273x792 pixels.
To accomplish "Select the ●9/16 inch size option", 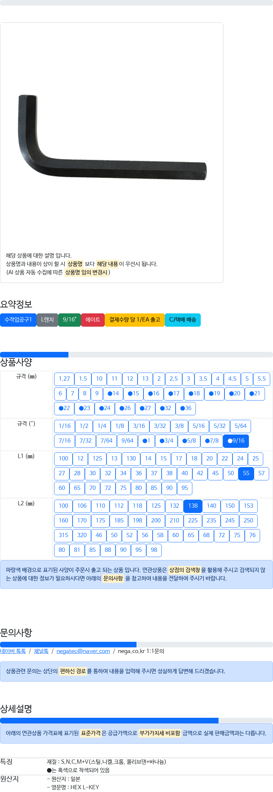I will click(236, 441).
